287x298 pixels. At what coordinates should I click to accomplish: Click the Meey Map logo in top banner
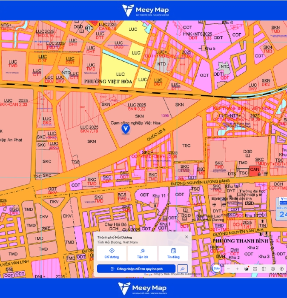click(145, 10)
